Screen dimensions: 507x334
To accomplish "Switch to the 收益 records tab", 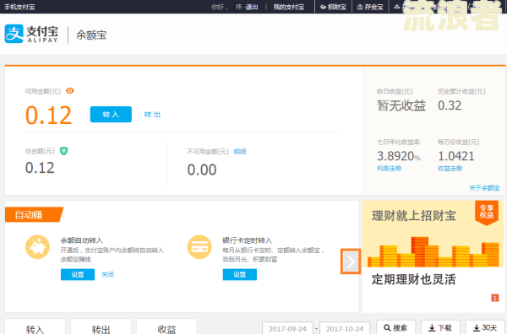I will 166,326.
